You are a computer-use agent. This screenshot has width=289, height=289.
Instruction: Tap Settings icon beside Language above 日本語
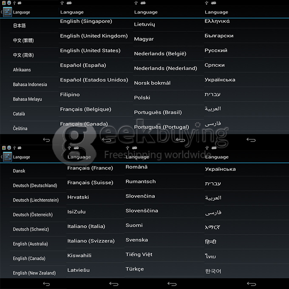tap(7, 12)
